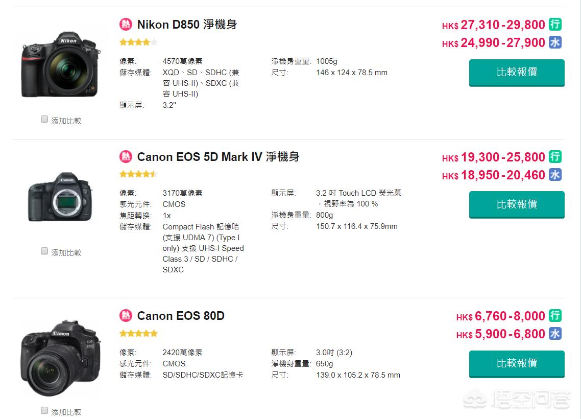Click the Nikon D850 camera thumbnail

pos(61,63)
